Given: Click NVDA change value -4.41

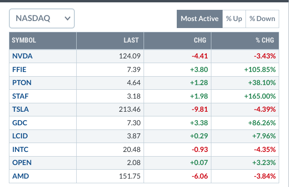Looking at the screenshot, I should pyautogui.click(x=200, y=56).
